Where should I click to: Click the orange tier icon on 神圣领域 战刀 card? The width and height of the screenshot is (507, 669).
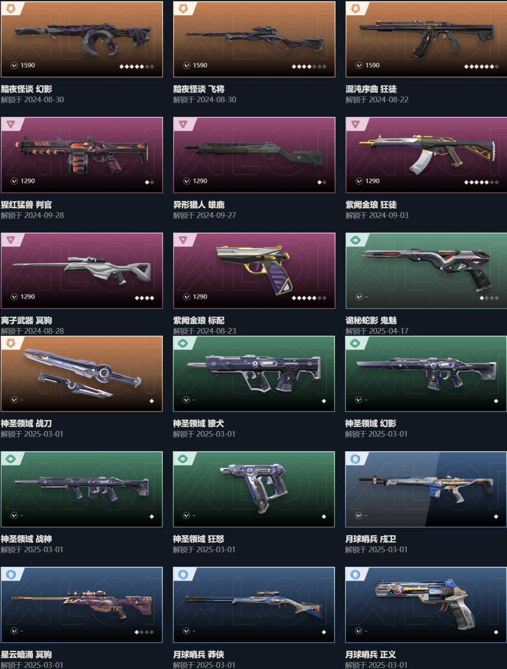point(11,343)
